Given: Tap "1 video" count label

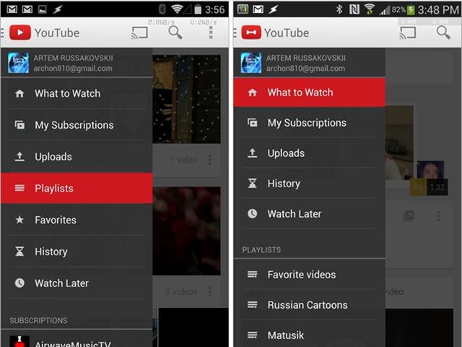Looking at the screenshot, I should point(184,160).
